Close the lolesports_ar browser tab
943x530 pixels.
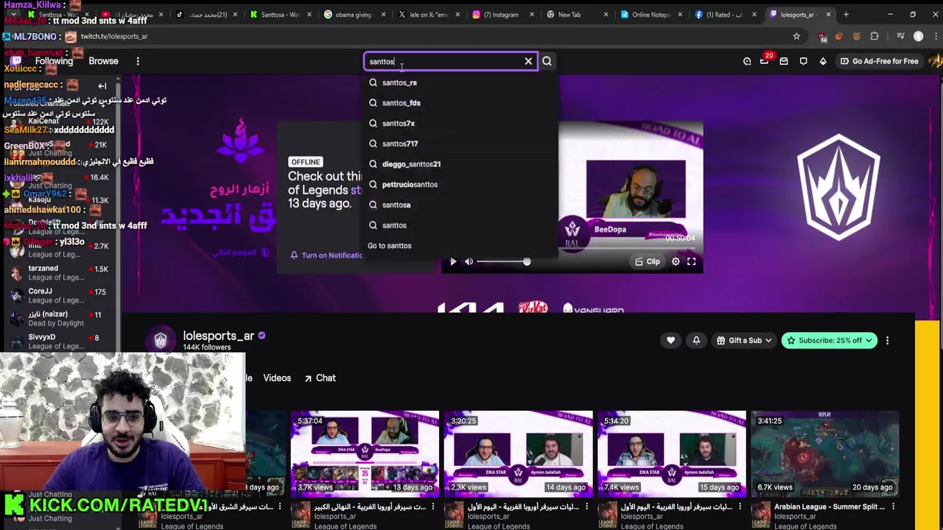[828, 15]
